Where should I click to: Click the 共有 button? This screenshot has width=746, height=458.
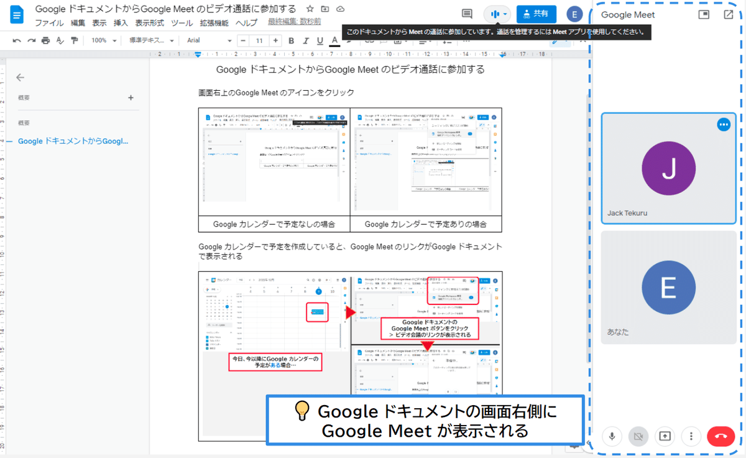(x=536, y=14)
